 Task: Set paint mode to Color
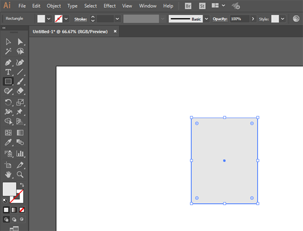[x=6, y=210]
